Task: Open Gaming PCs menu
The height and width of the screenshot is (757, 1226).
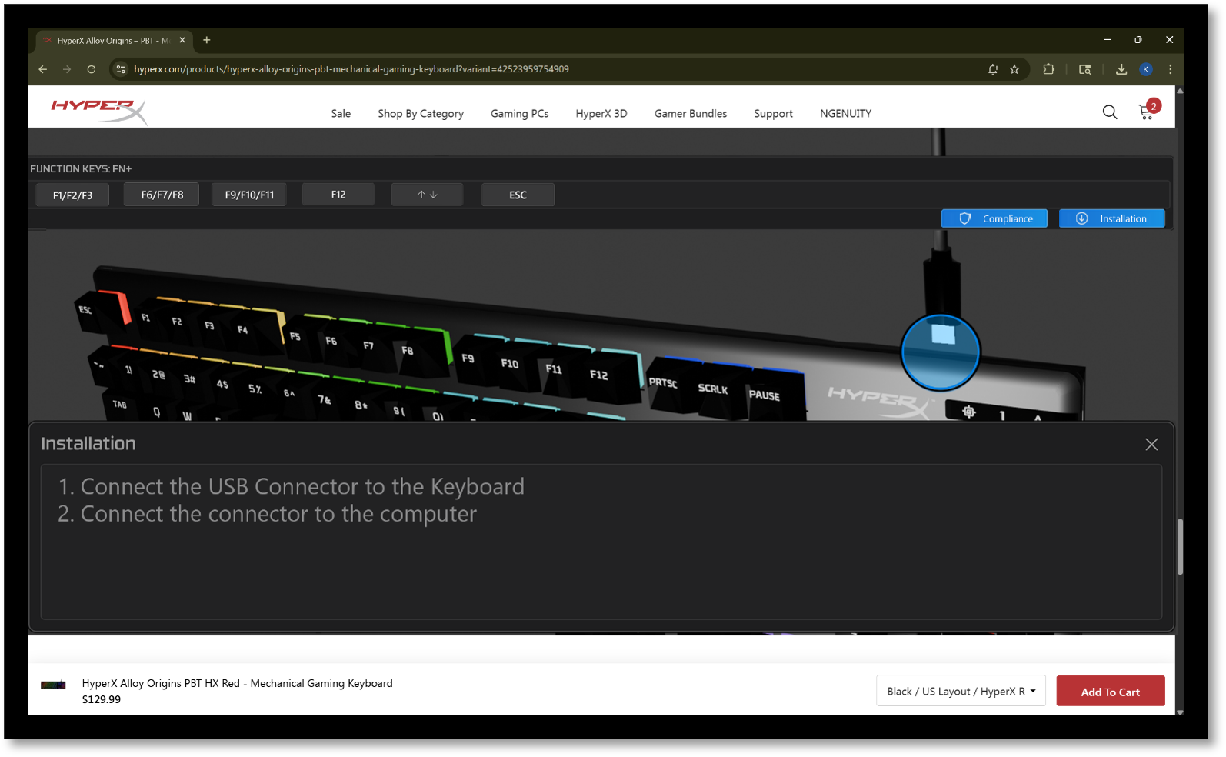Action: 520,114
